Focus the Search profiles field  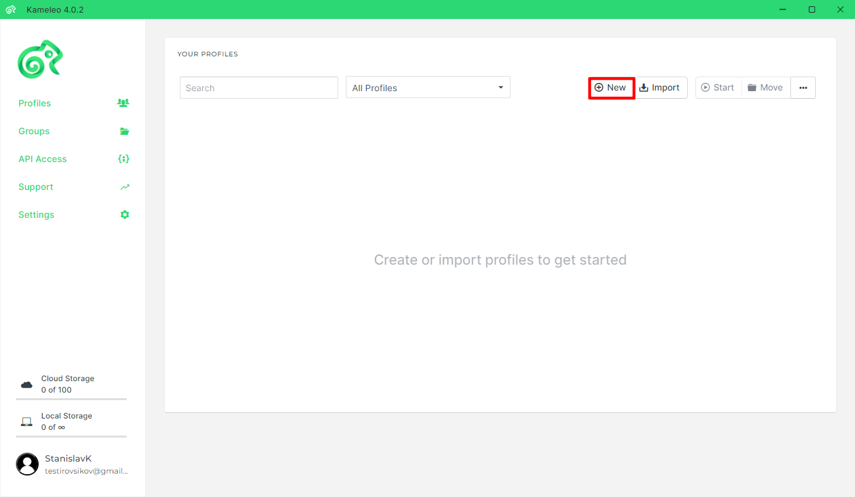(x=258, y=88)
